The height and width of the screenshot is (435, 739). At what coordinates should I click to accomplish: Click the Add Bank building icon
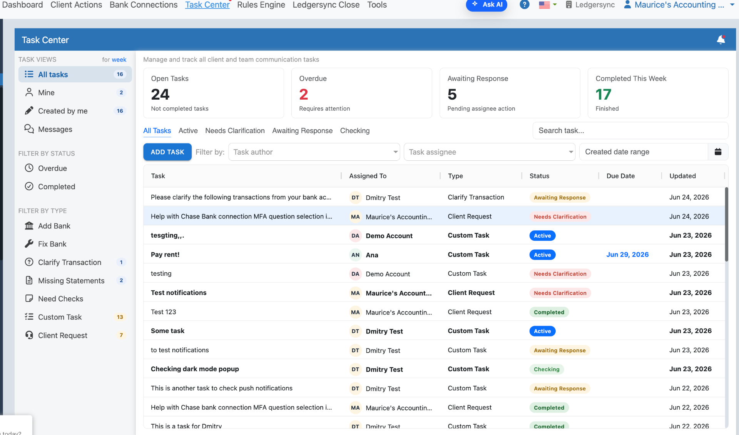(29, 226)
